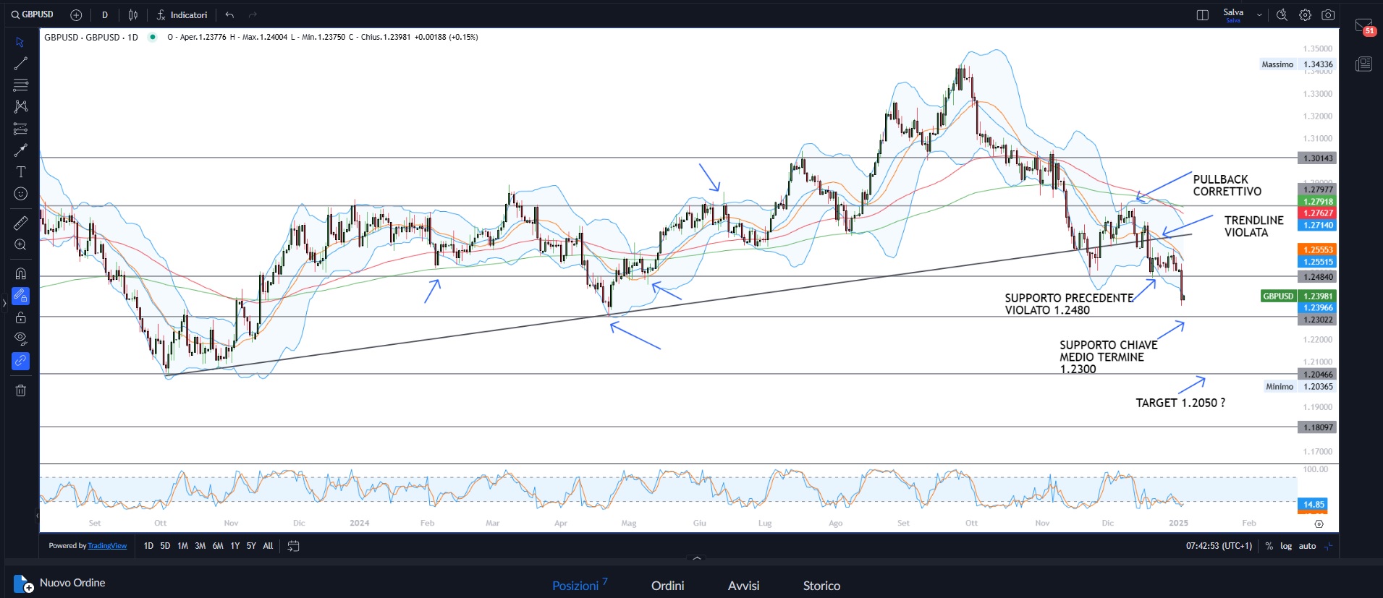Click the trash icon to remove drawings
Image resolution: width=1383 pixels, height=598 pixels.
20,390
